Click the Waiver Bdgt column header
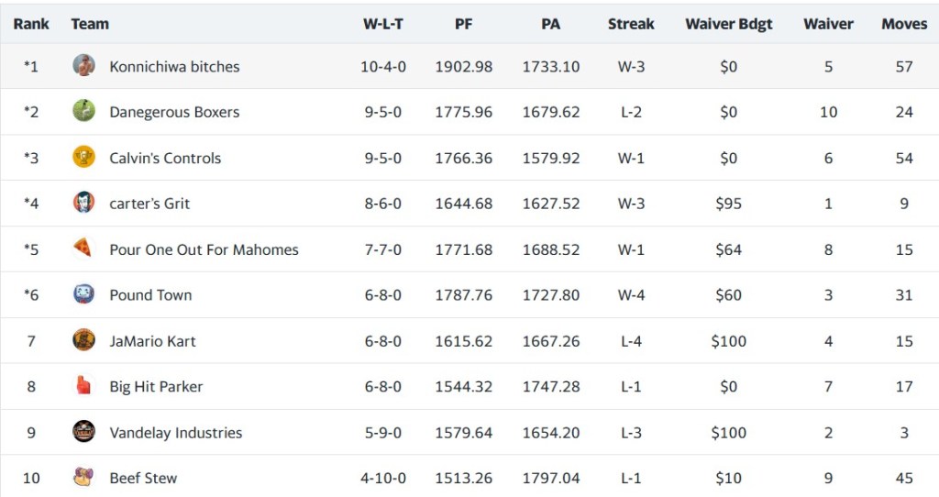 point(728,25)
